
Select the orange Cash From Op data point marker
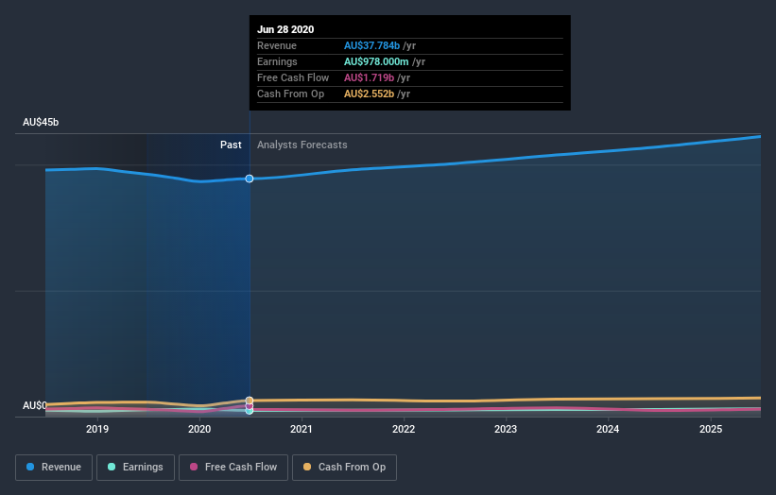(x=250, y=401)
